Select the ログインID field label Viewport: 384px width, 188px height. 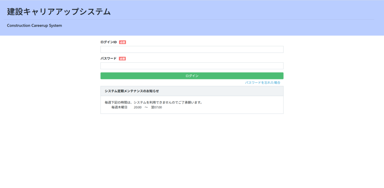(109, 42)
